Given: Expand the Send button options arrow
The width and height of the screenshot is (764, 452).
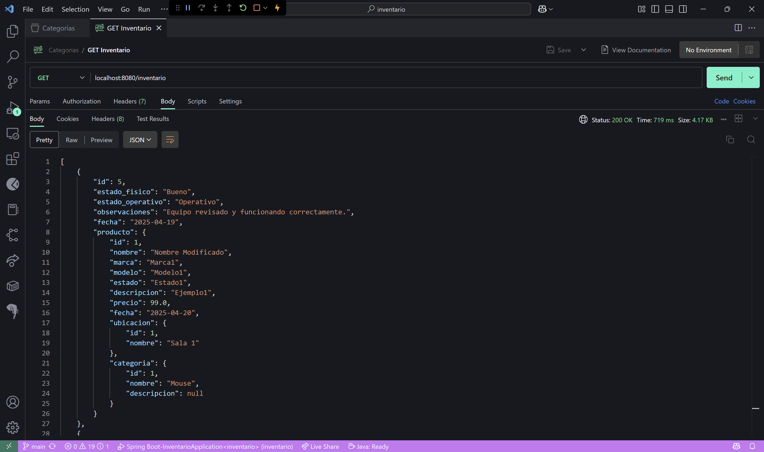Looking at the screenshot, I should click(x=751, y=78).
